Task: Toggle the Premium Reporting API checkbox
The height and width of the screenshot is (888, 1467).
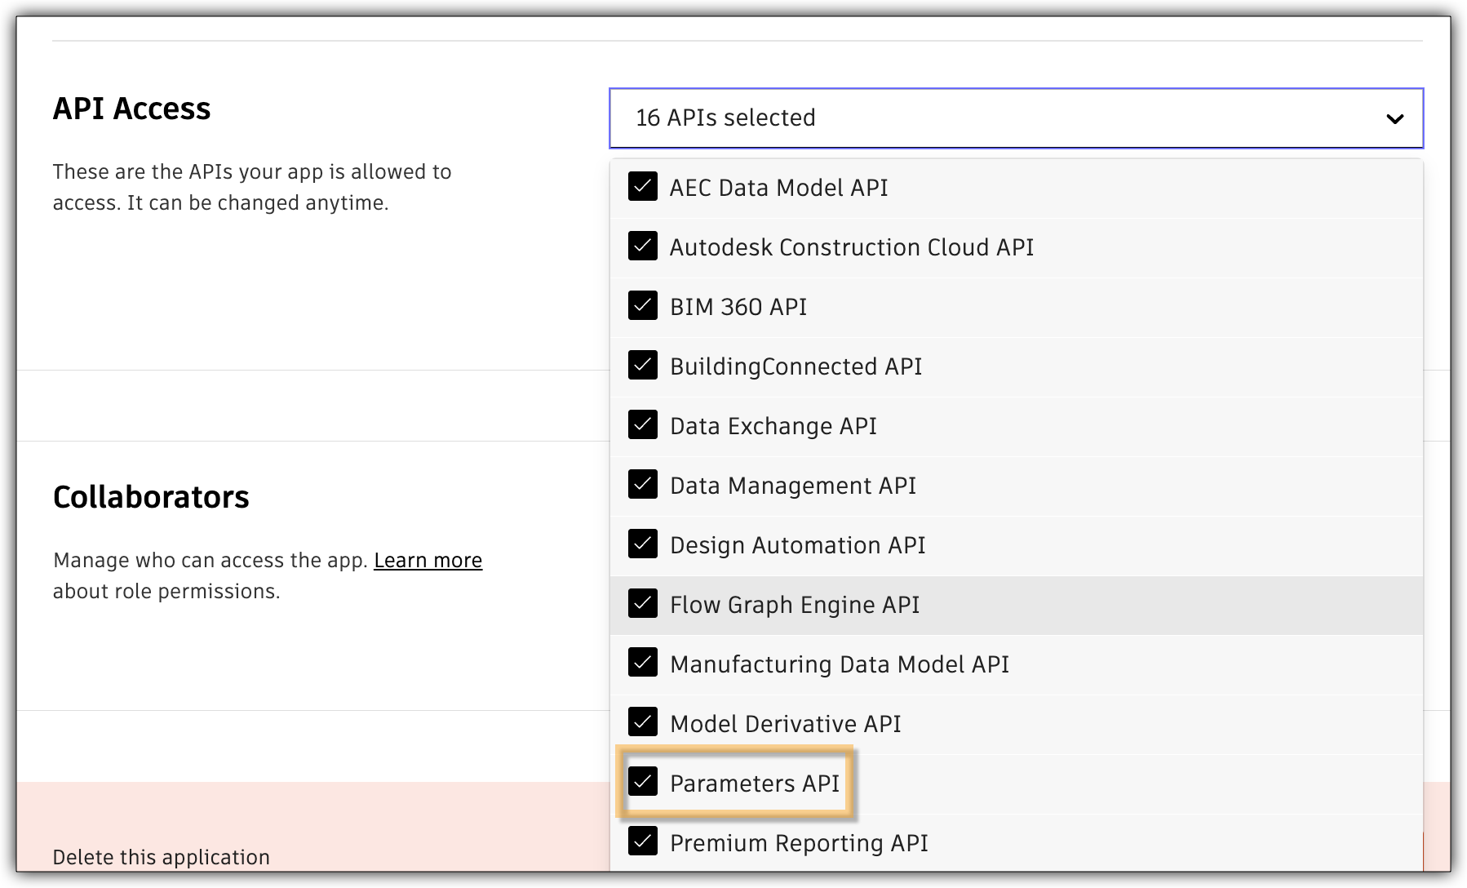Action: coord(643,841)
